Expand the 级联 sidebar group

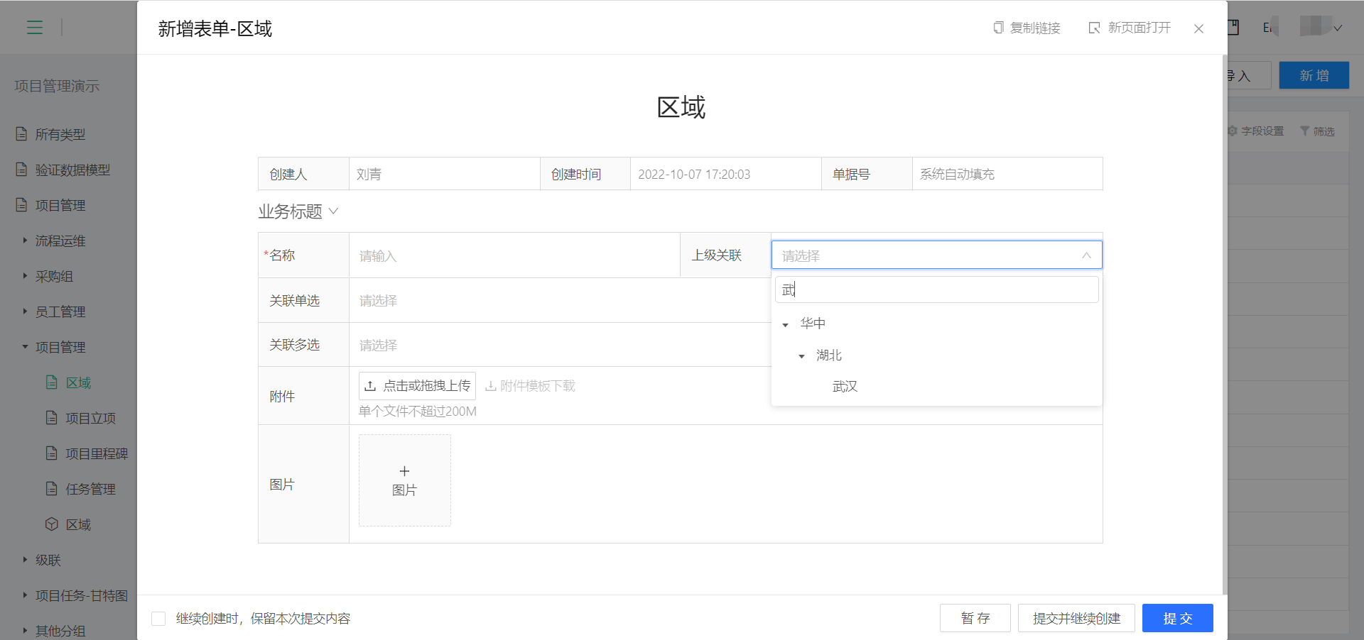[x=25, y=560]
